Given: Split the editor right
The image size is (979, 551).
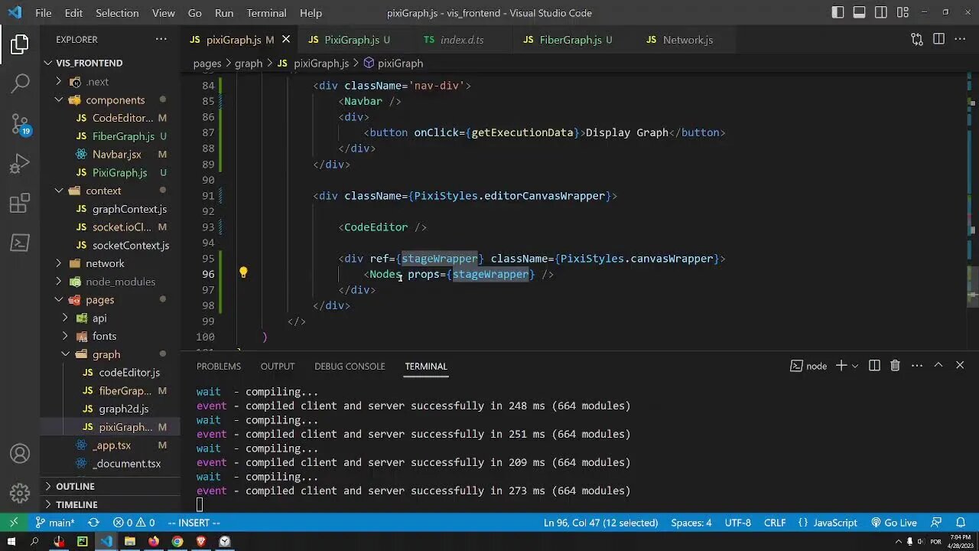Looking at the screenshot, I should [x=938, y=40].
